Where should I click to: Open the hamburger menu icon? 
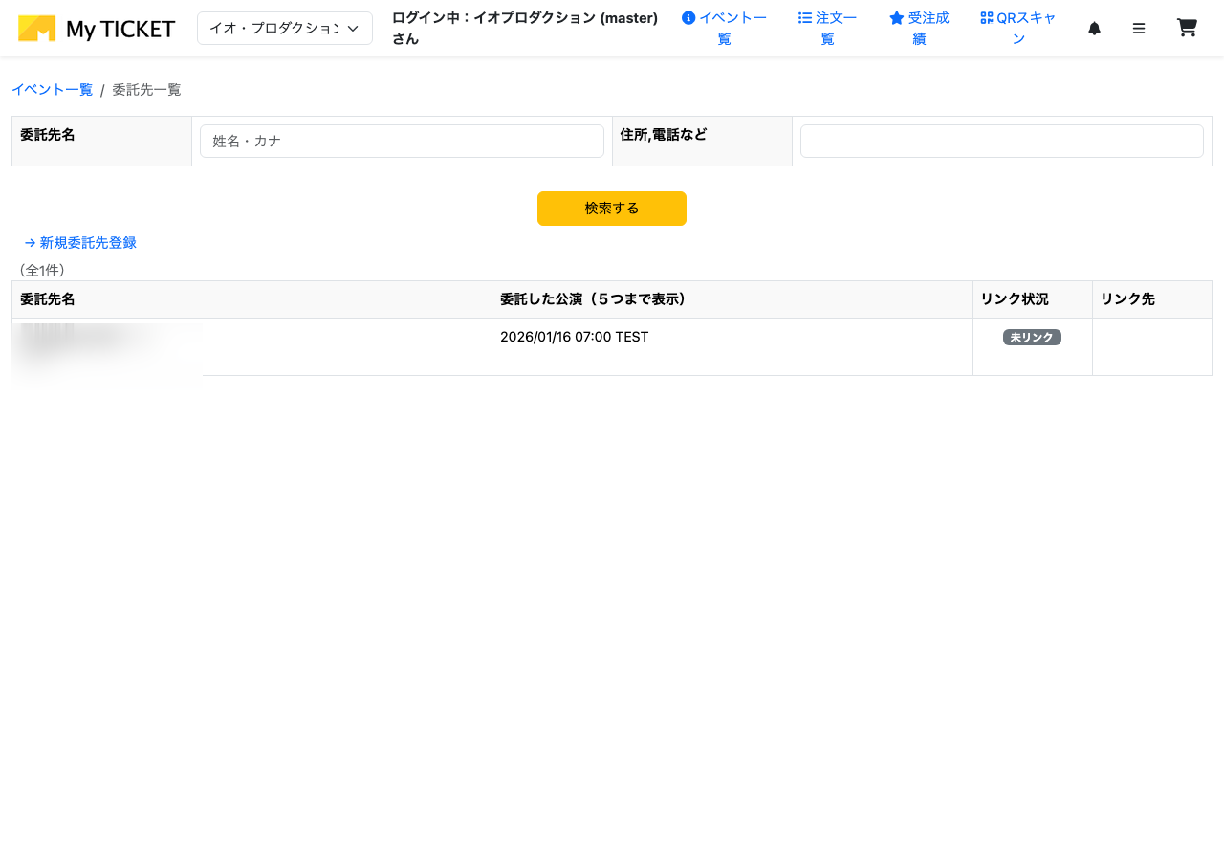[1139, 28]
